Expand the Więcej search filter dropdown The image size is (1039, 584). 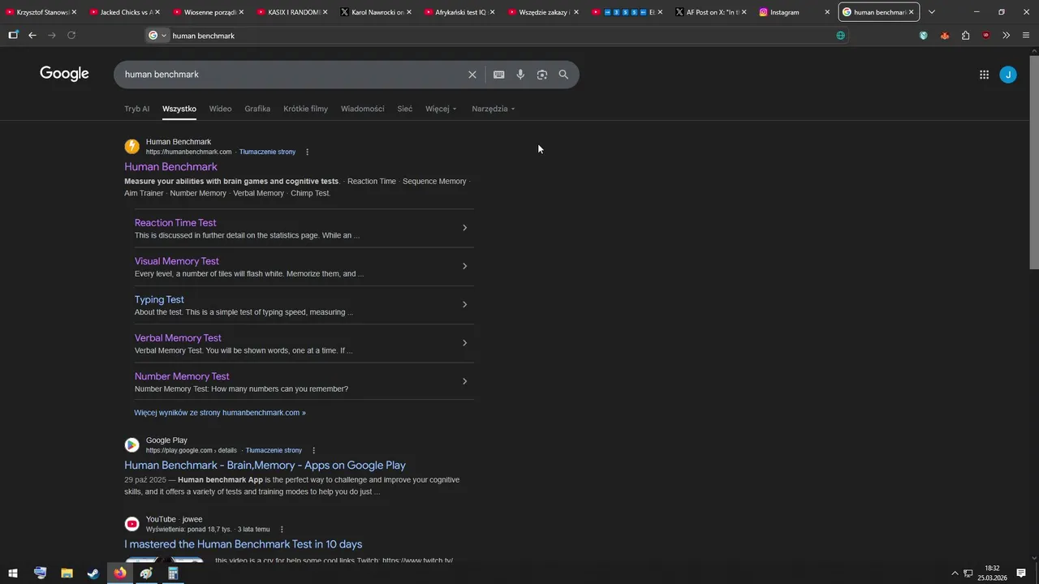click(441, 109)
